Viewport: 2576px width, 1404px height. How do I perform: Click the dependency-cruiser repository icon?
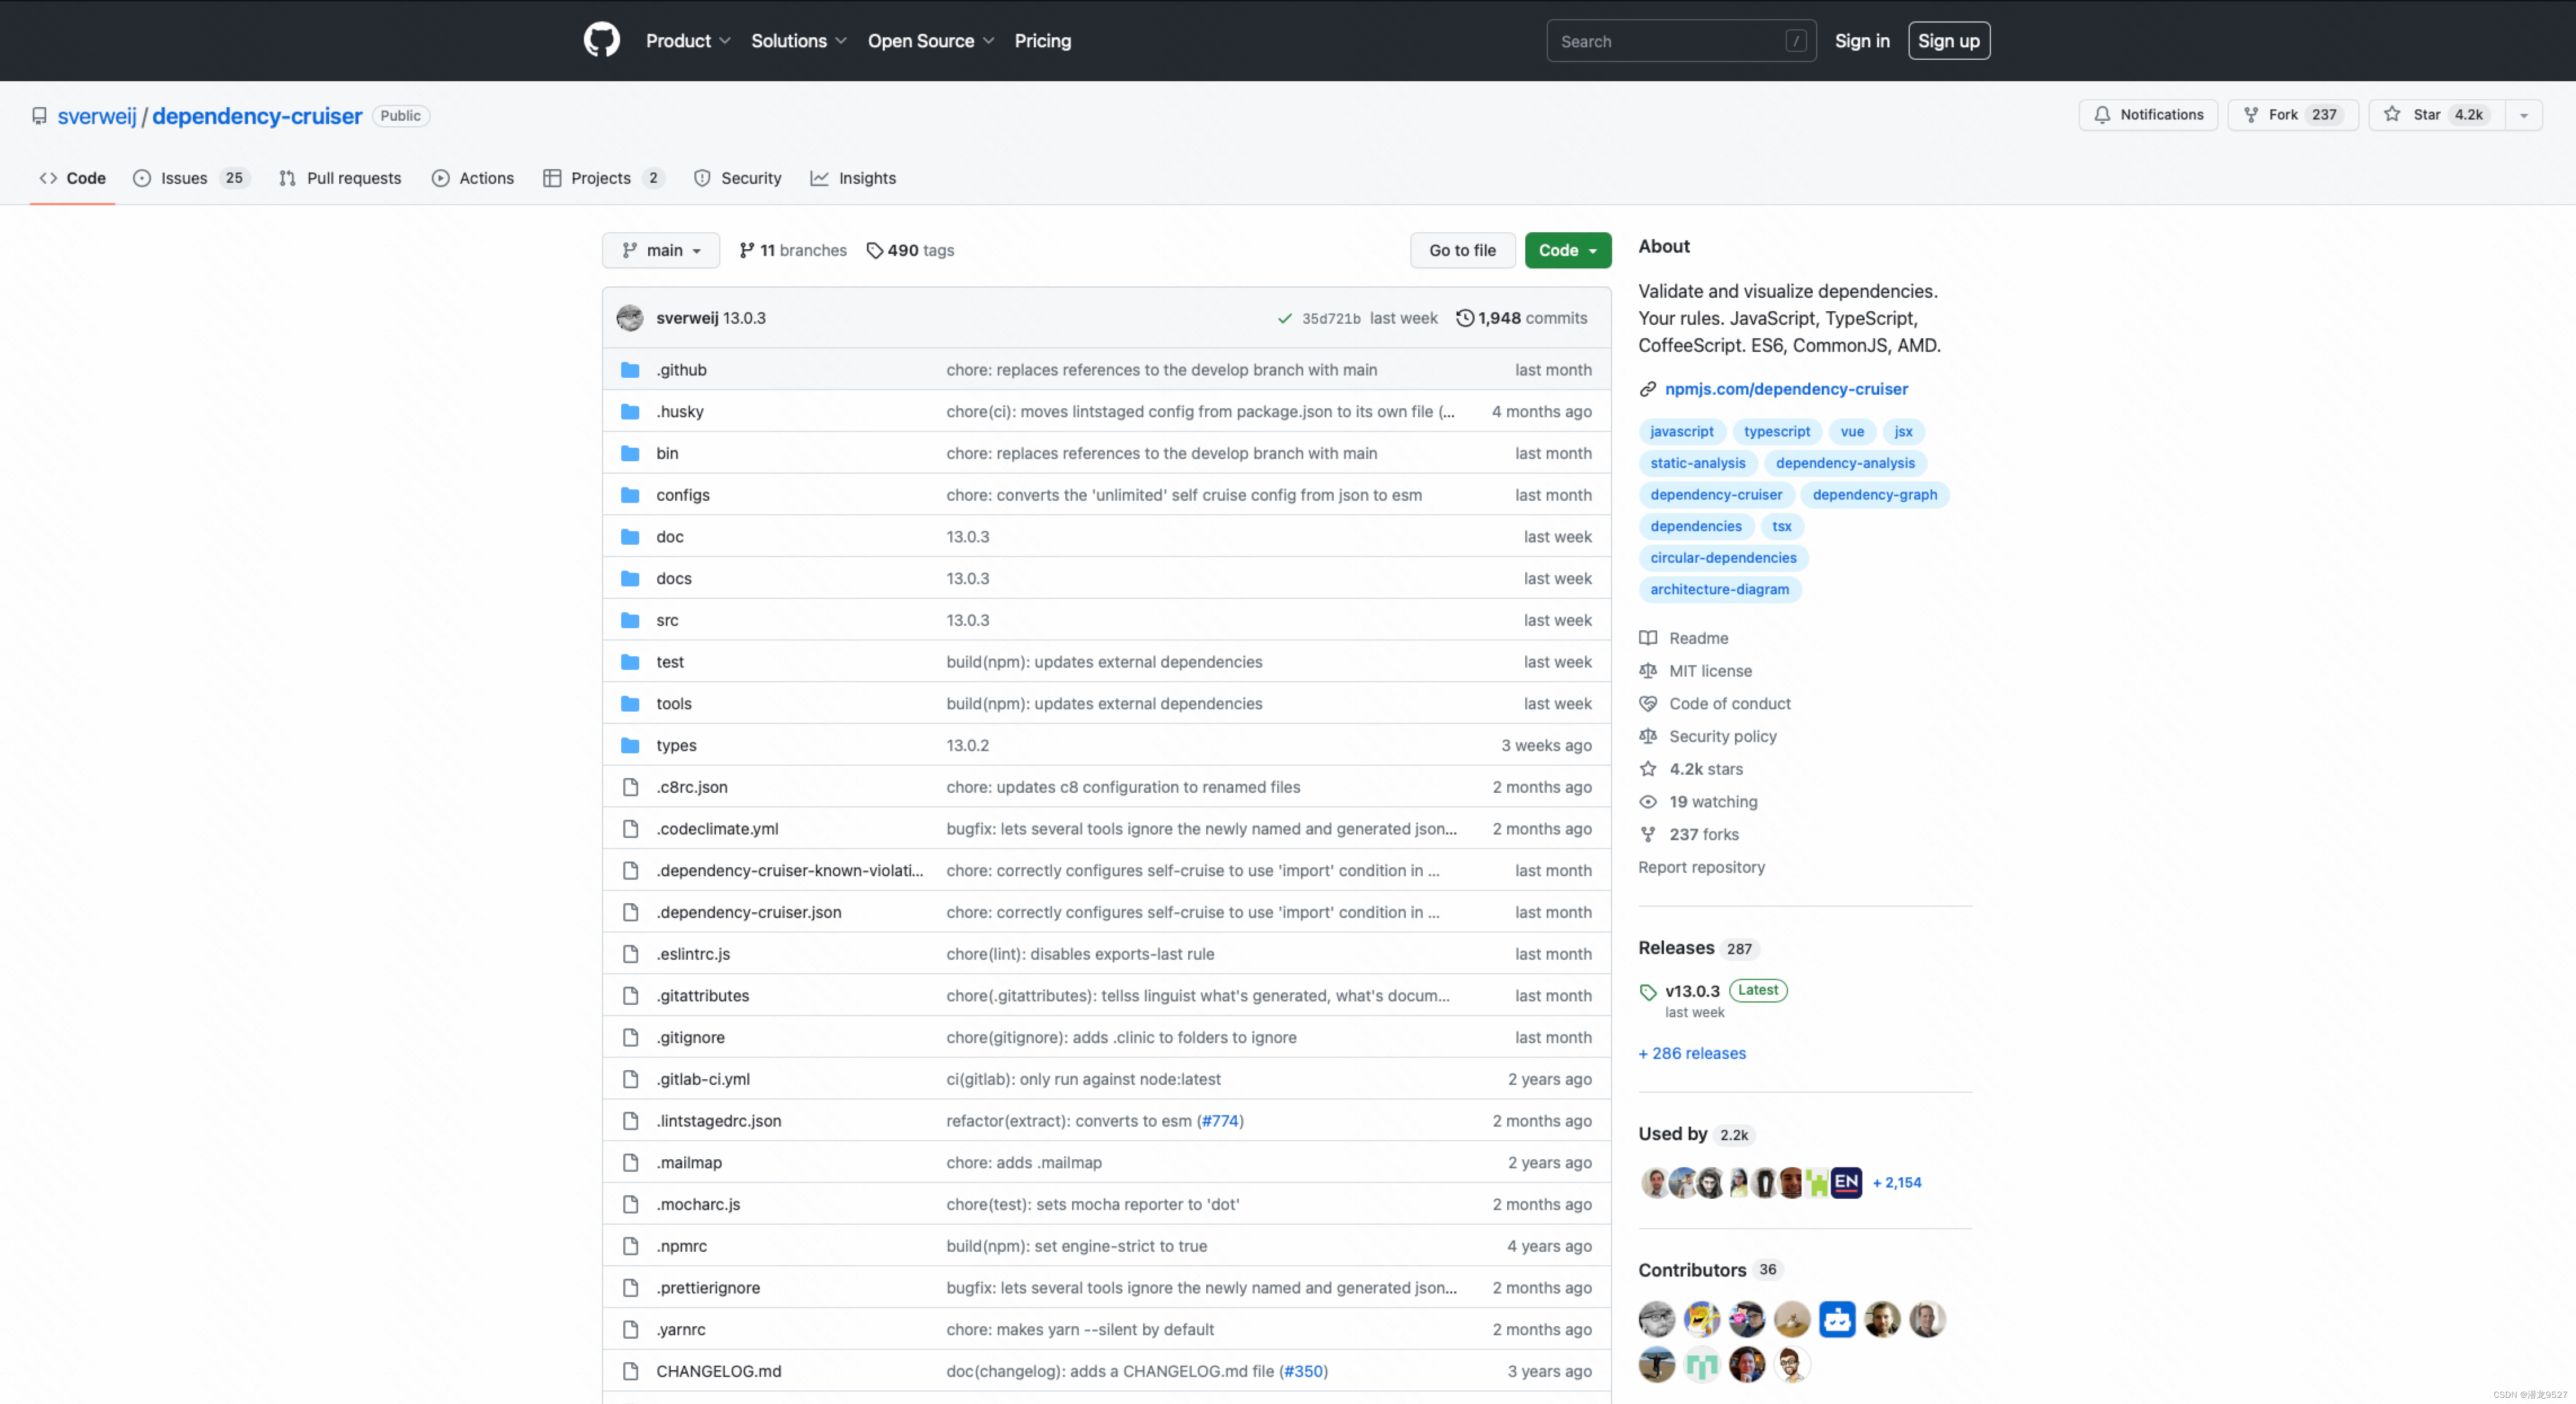[x=38, y=114]
